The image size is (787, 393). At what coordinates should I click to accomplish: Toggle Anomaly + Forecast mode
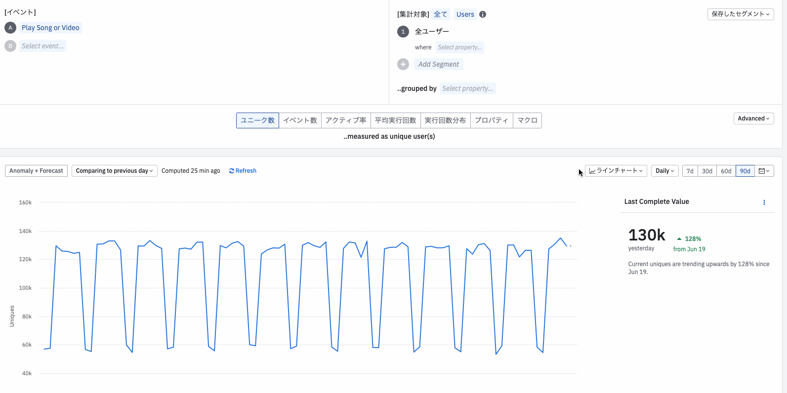[36, 171]
